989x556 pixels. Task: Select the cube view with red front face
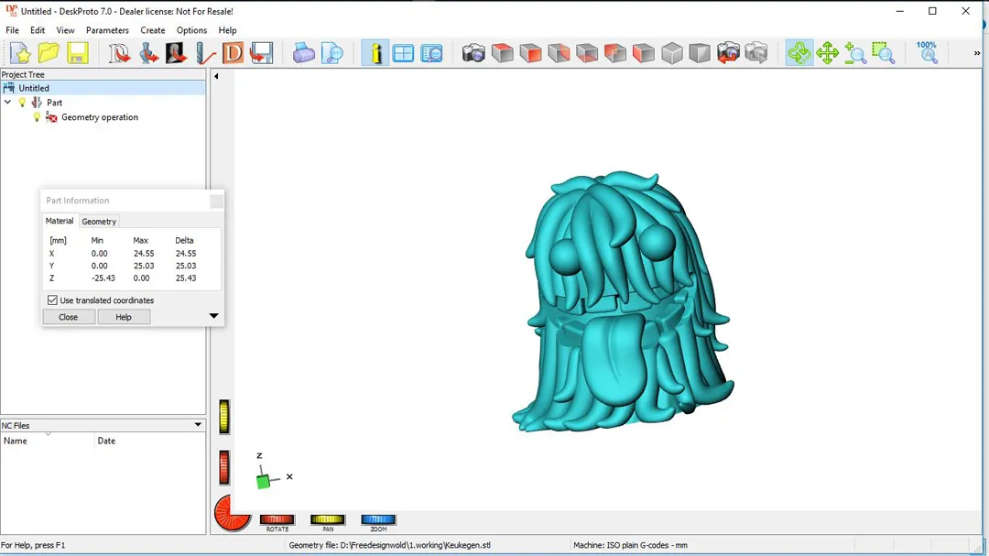coord(530,53)
